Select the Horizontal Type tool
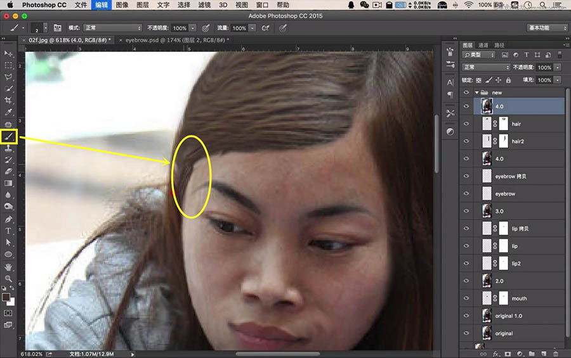 8,231
